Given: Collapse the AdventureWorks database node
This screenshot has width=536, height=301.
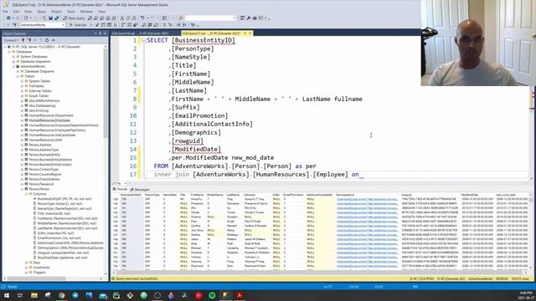Looking at the screenshot, I should (13, 67).
